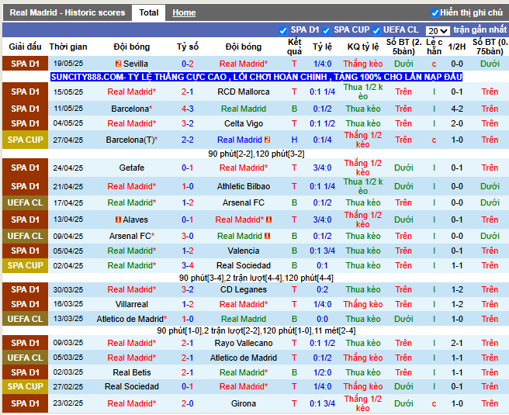
Task: Click Thắng kèo result on Sevilla row
Action: 363,64
